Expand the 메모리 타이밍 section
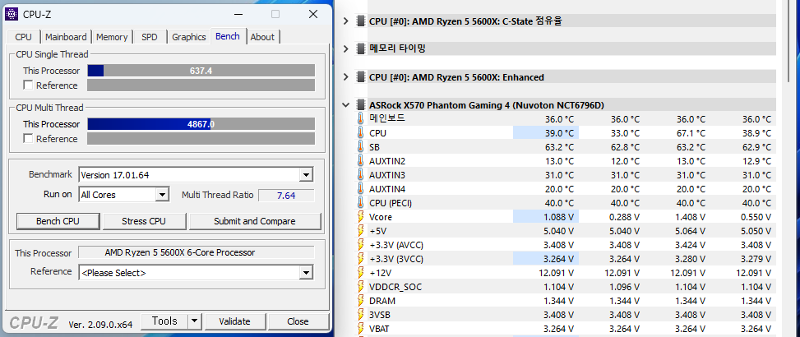Image resolution: width=800 pixels, height=337 pixels. click(x=346, y=49)
